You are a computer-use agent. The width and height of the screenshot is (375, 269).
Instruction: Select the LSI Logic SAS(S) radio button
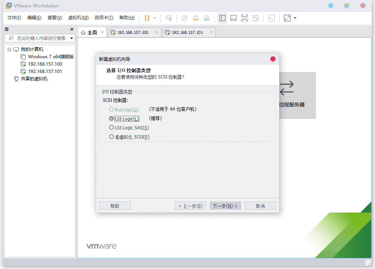click(111, 127)
